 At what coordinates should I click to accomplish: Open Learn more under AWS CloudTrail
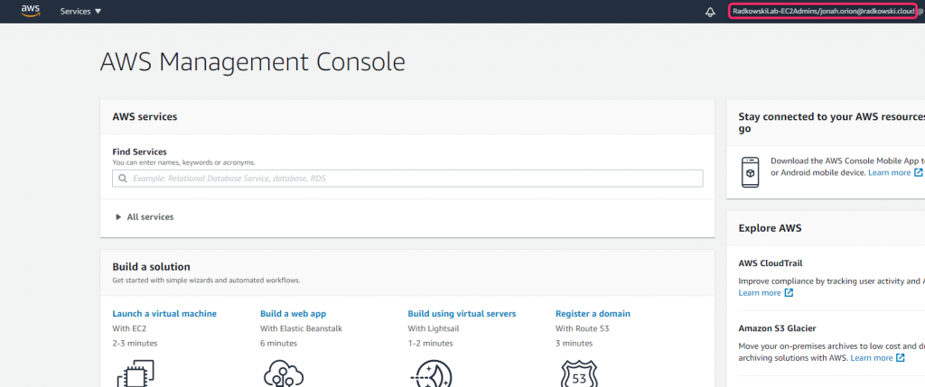759,293
